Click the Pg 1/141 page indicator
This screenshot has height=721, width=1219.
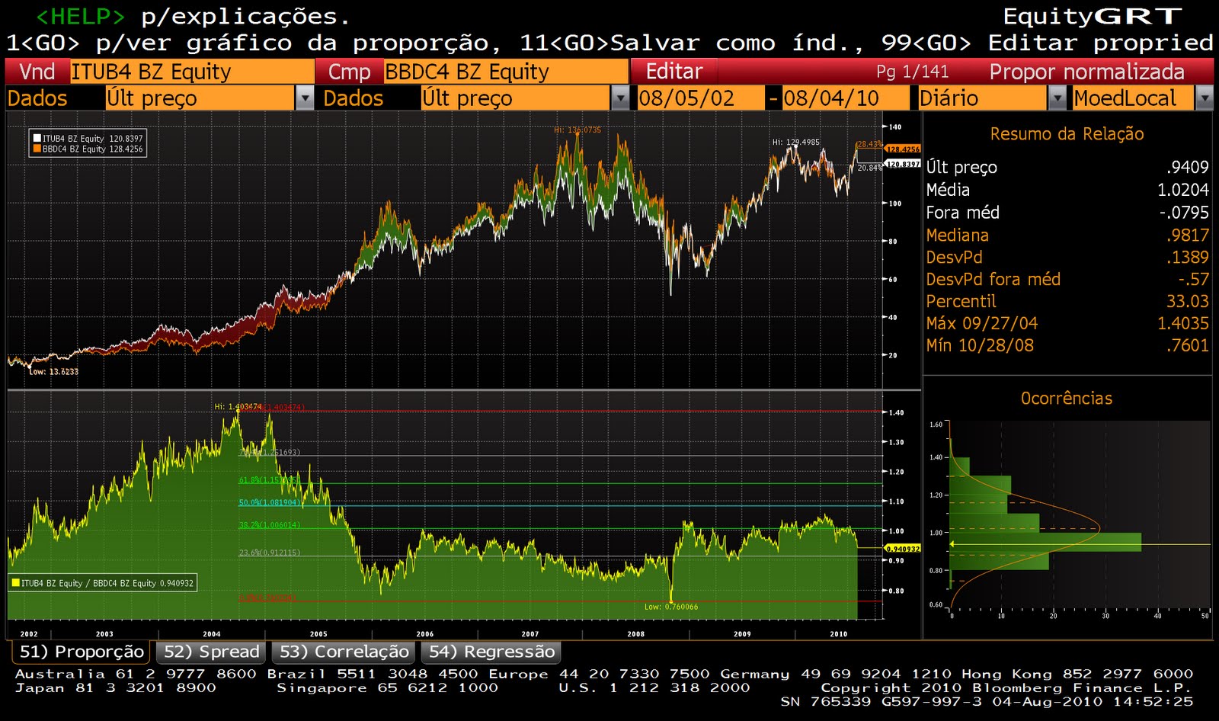coord(912,72)
